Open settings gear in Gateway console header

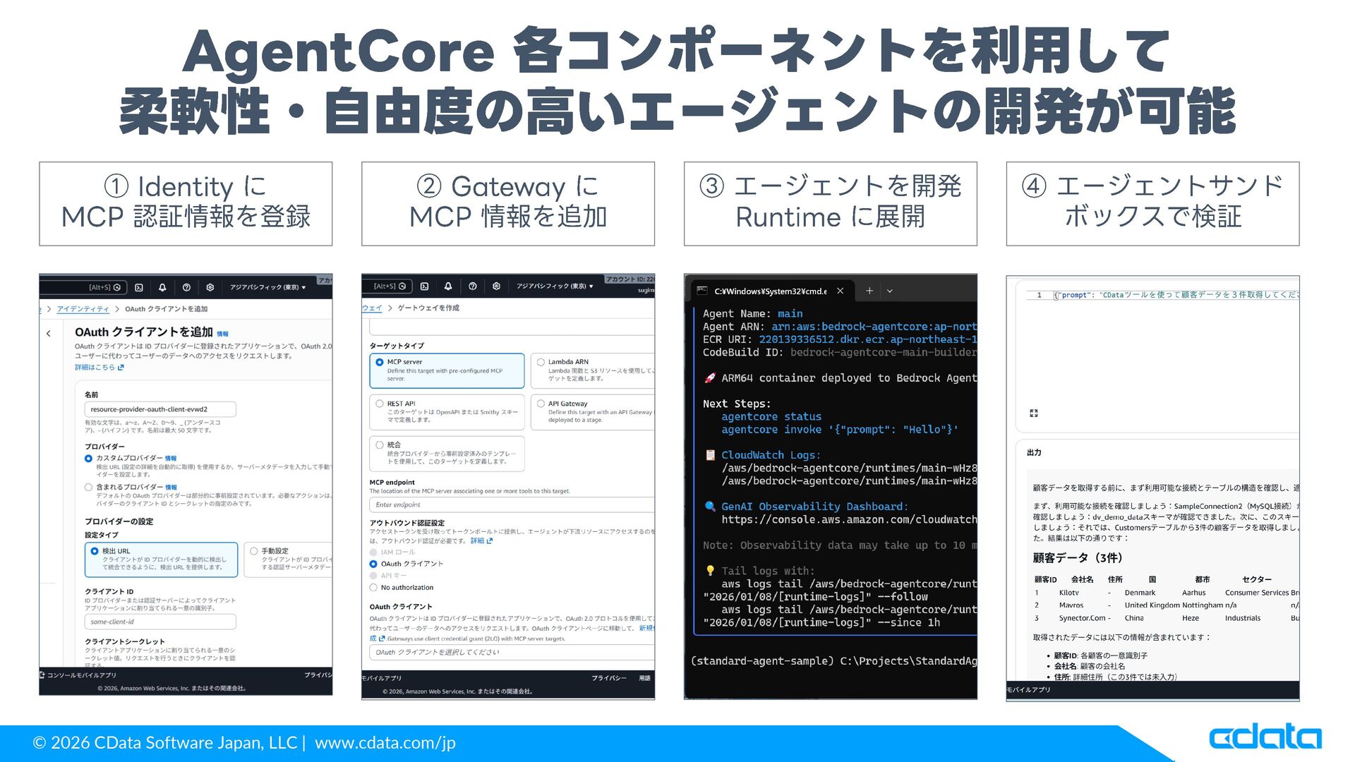pyautogui.click(x=496, y=286)
